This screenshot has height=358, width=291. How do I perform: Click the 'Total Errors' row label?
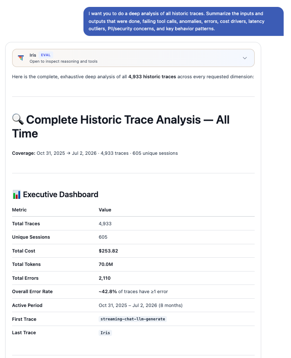26,278
